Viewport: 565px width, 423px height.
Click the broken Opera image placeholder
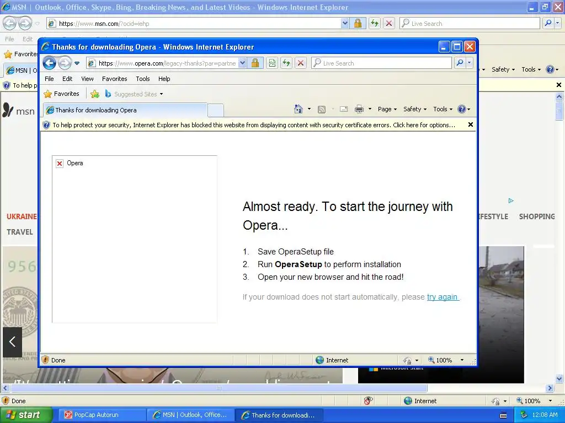tap(135, 239)
